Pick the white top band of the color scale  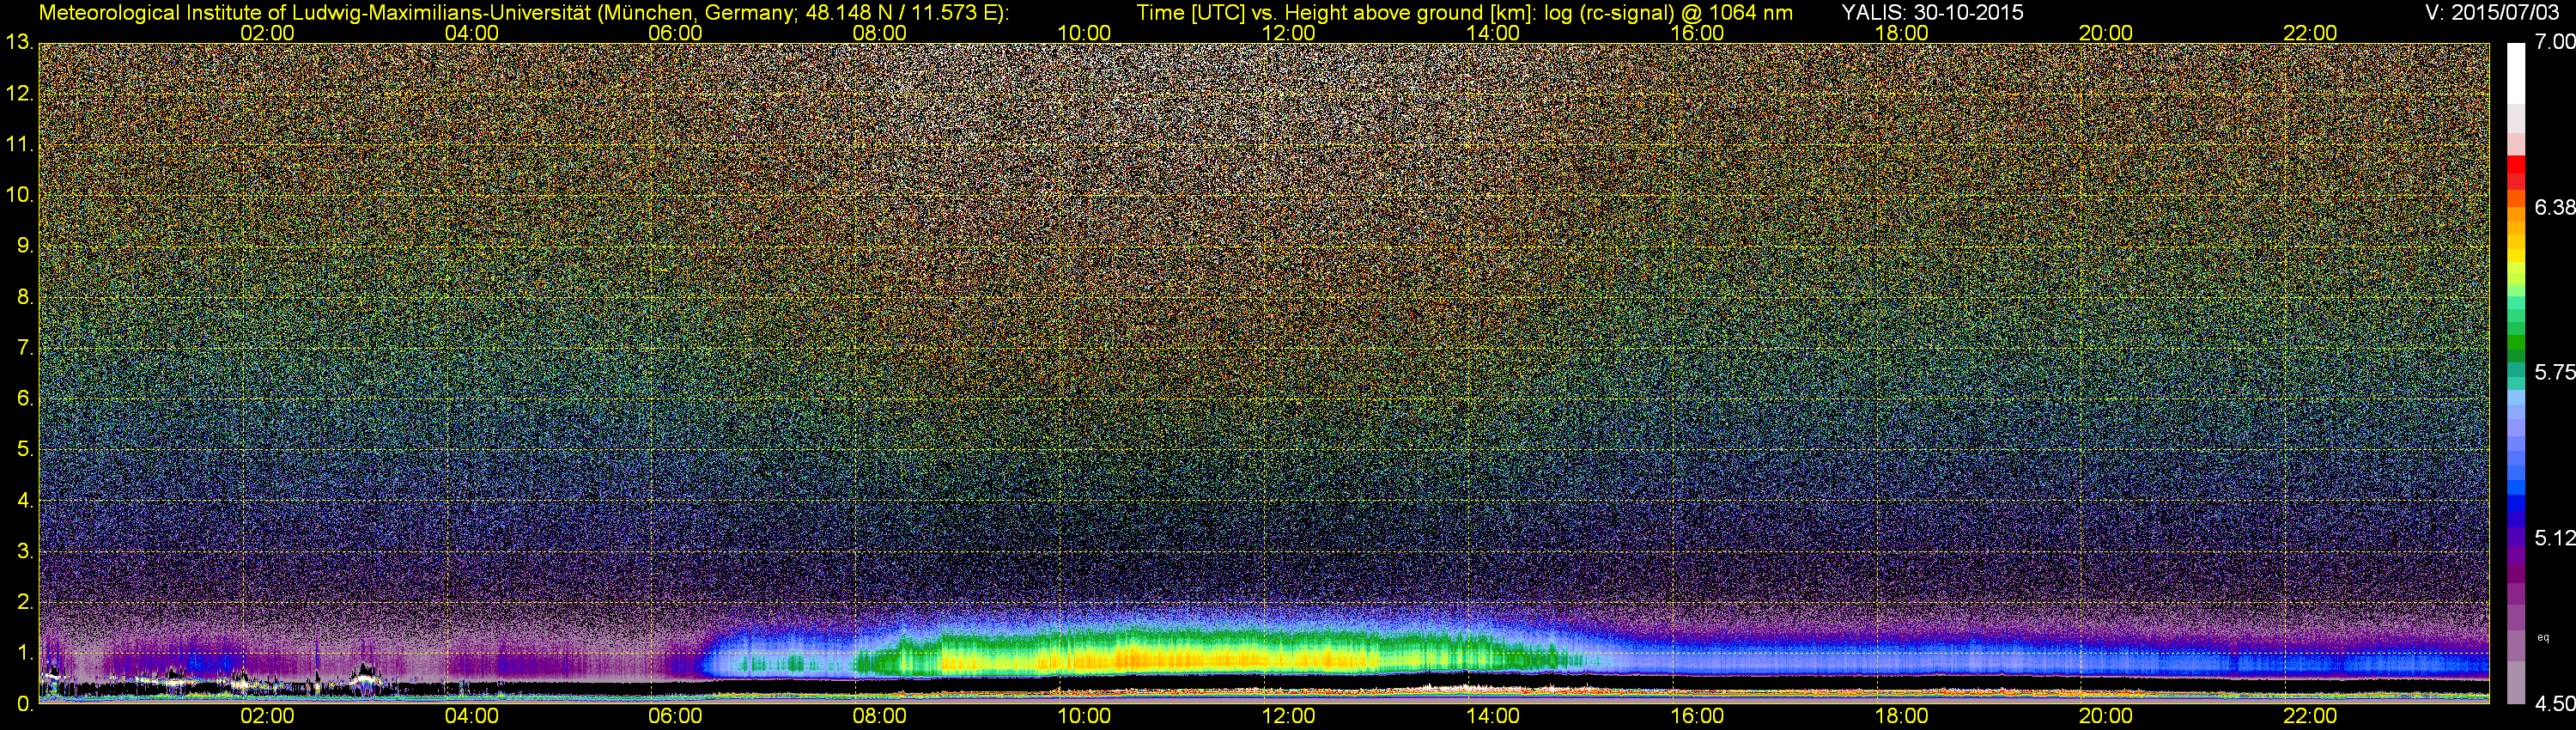(x=2516, y=73)
